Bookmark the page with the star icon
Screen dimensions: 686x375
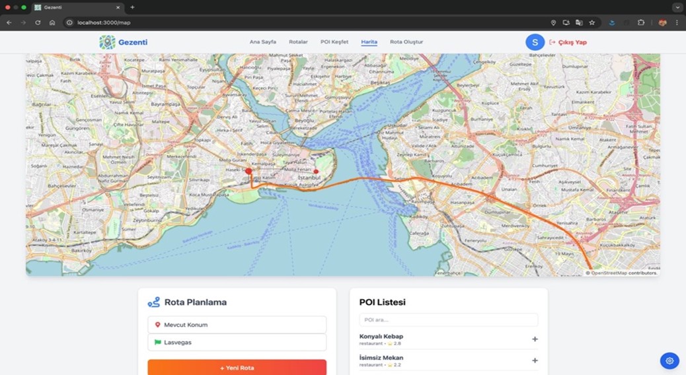coord(592,22)
